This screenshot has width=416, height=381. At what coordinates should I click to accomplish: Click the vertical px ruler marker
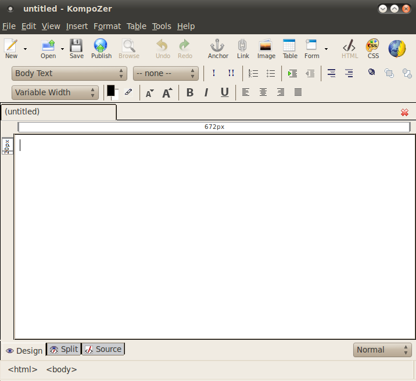pos(7,146)
